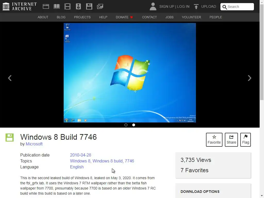Image resolution: width=264 pixels, height=198 pixels.
Task: Open the BLOG menu item
Action: tap(61, 17)
